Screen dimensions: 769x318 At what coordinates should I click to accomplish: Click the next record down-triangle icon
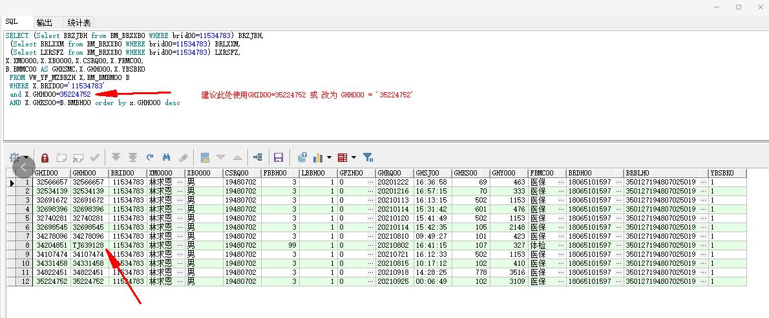(221, 157)
